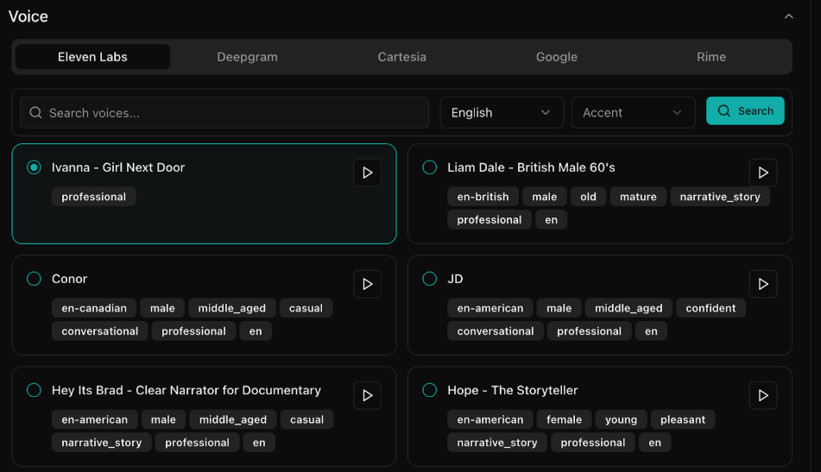The width and height of the screenshot is (821, 472).
Task: Open the Accent dropdown
Action: [x=633, y=112]
